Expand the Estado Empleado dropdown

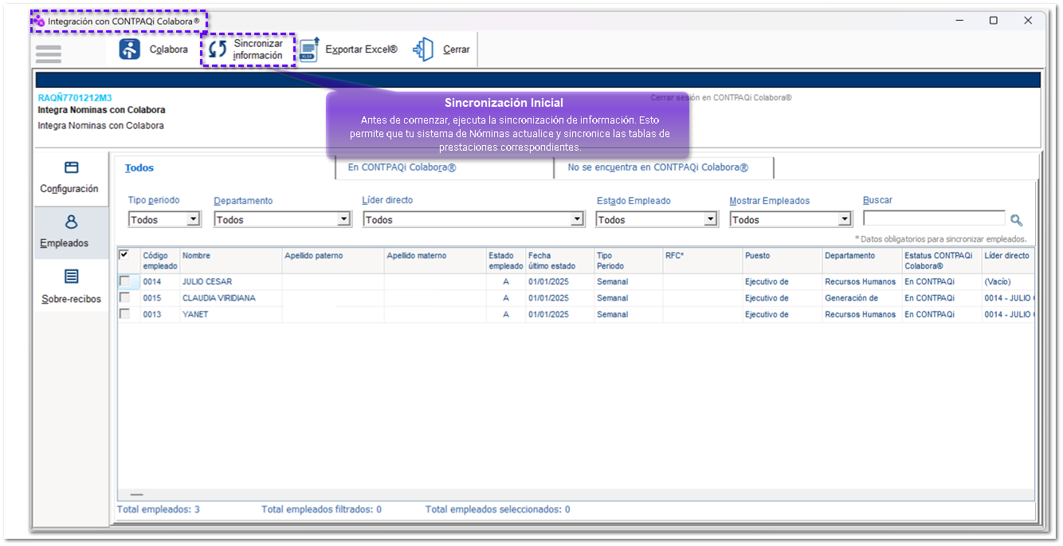click(710, 220)
